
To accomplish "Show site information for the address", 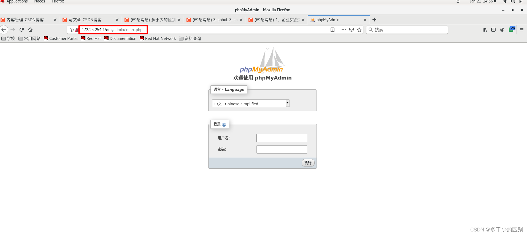I will coord(71,30).
